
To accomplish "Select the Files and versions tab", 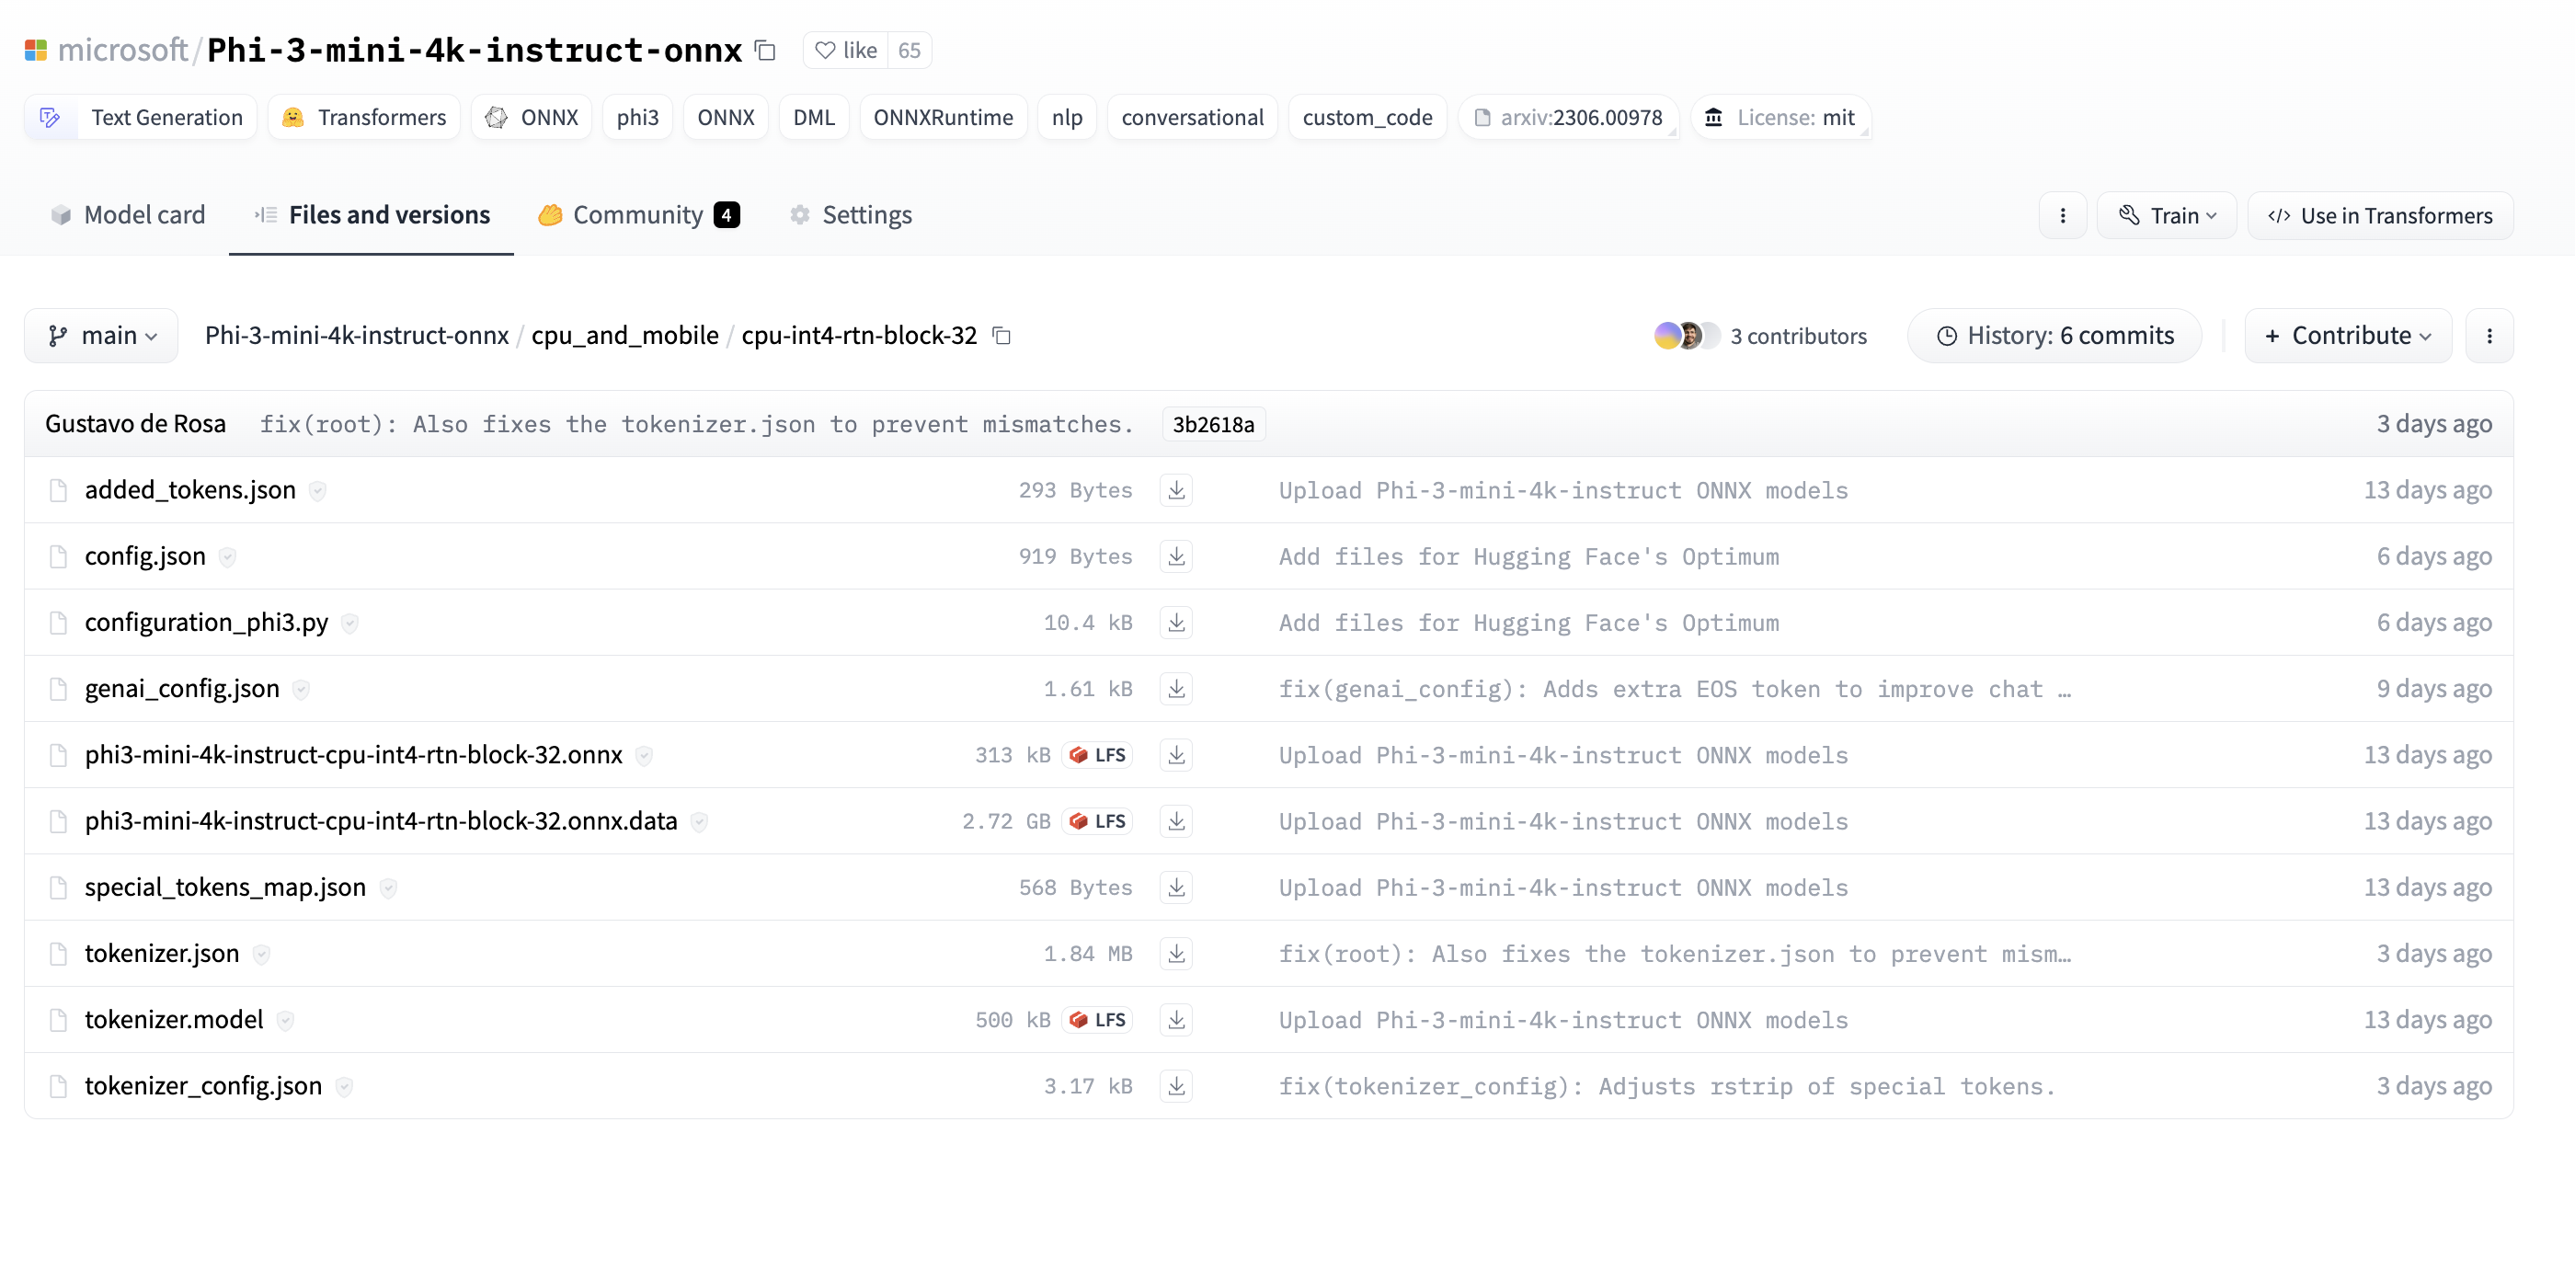I will tap(372, 215).
